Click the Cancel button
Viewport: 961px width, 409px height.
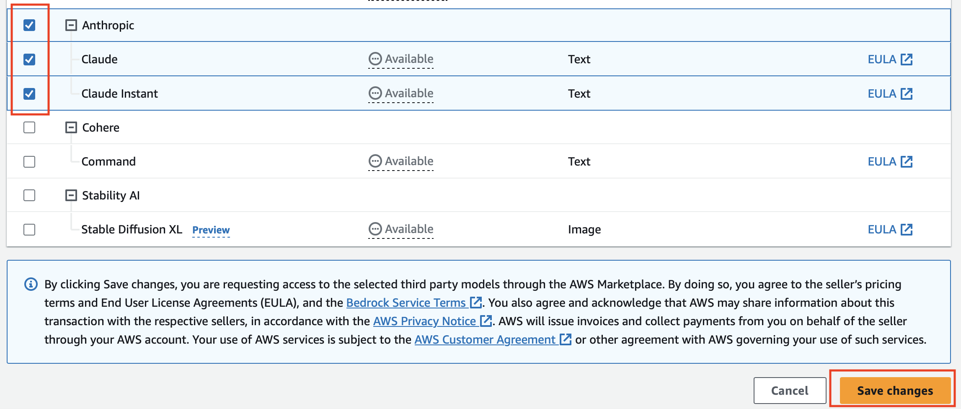tap(790, 391)
